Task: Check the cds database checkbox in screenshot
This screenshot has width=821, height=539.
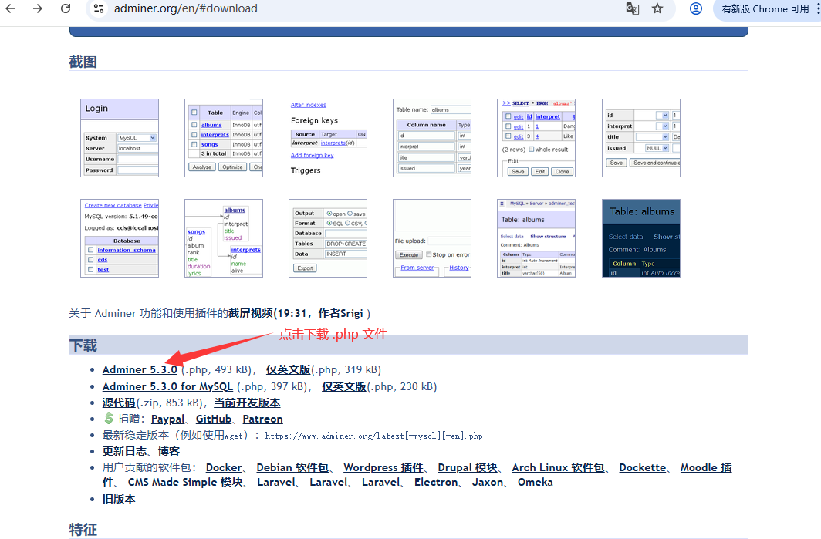Action: pyautogui.click(x=90, y=260)
